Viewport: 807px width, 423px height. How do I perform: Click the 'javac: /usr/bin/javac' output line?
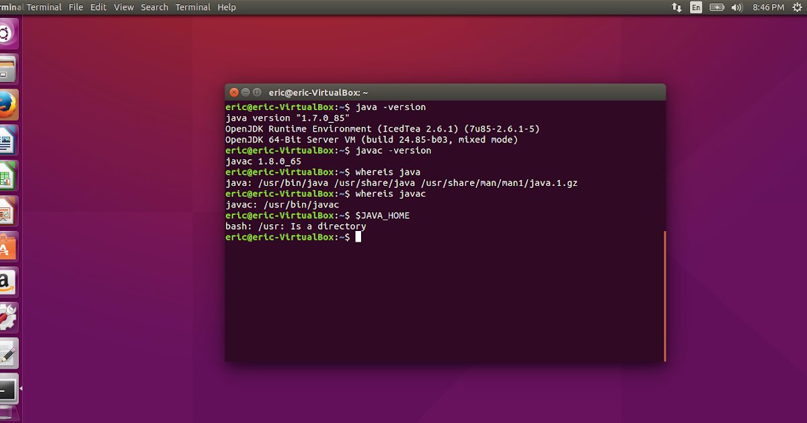282,205
